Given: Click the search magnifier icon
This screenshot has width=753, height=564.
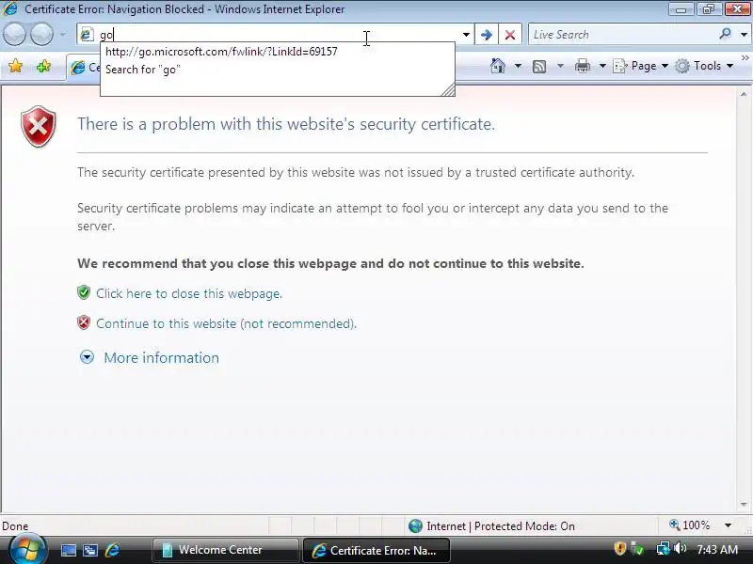Looking at the screenshot, I should pyautogui.click(x=725, y=34).
